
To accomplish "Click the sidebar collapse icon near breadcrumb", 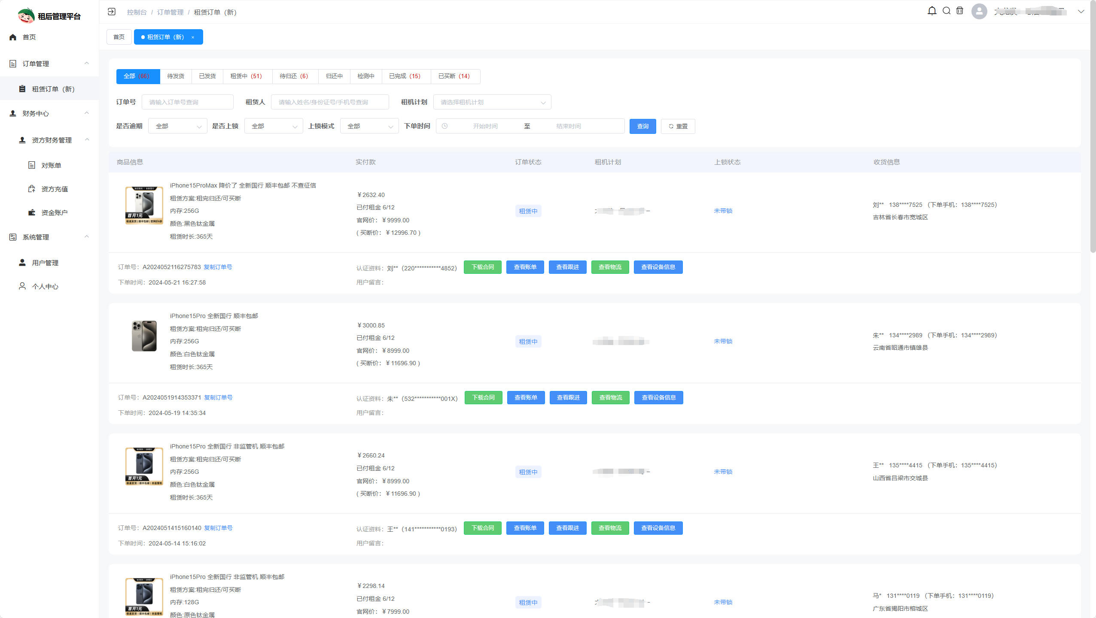I will click(112, 12).
